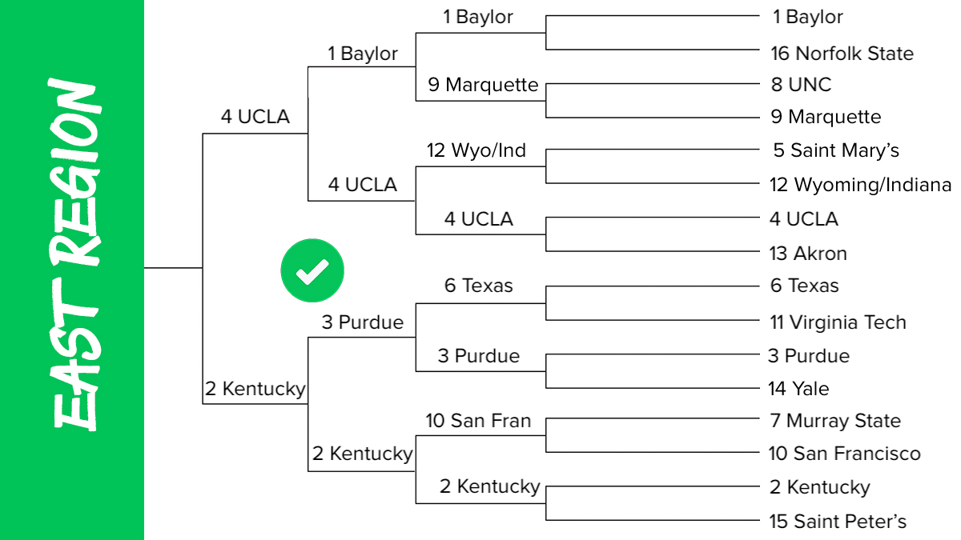This screenshot has height=540, width=961.
Task: Click second-round 9 Marquette winner
Action: (483, 85)
